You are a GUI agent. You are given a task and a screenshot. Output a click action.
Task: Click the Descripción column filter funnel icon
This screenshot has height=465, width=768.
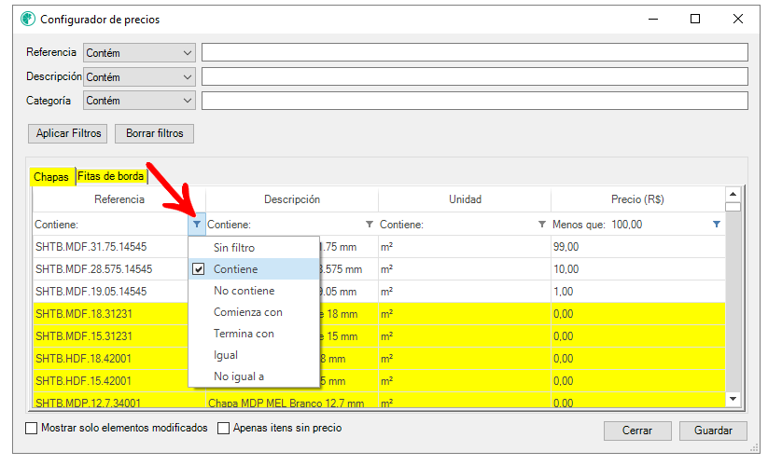coord(370,225)
